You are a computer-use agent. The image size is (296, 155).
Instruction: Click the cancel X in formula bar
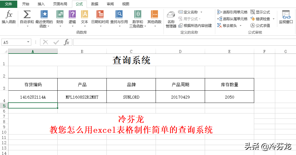coord(46,42)
